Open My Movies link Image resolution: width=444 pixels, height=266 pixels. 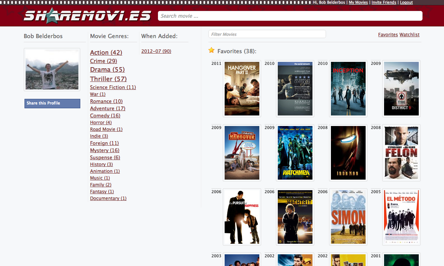pos(358,2)
